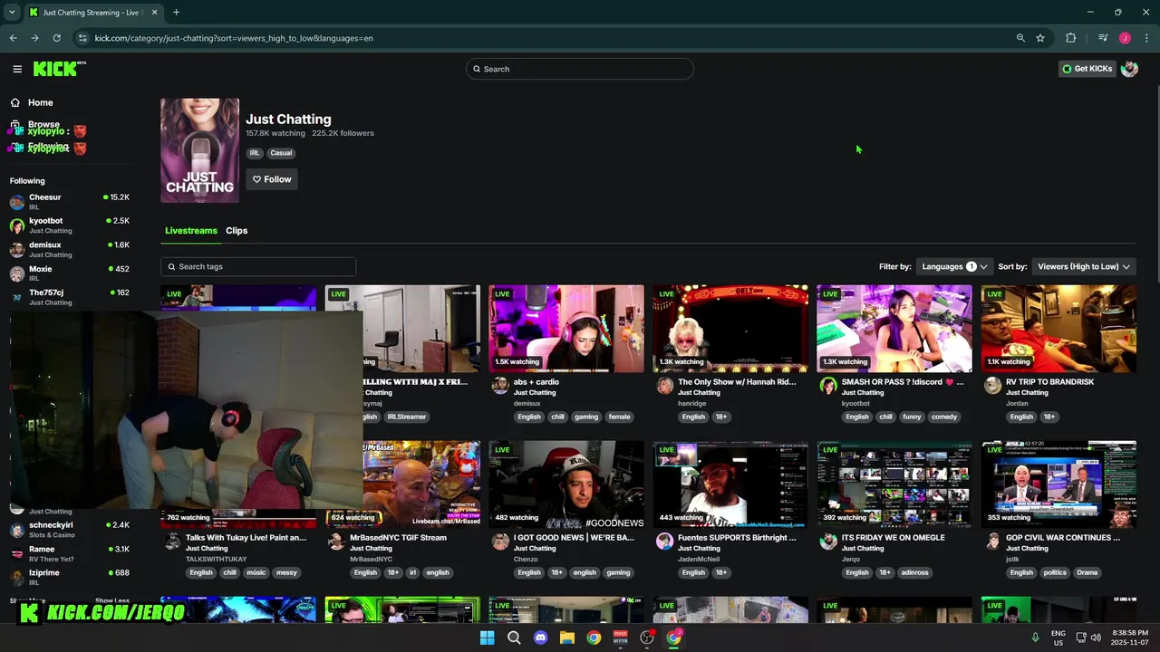The height and width of the screenshot is (652, 1160).
Task: Click the Home sidebar icon
Action: pyautogui.click(x=15, y=102)
